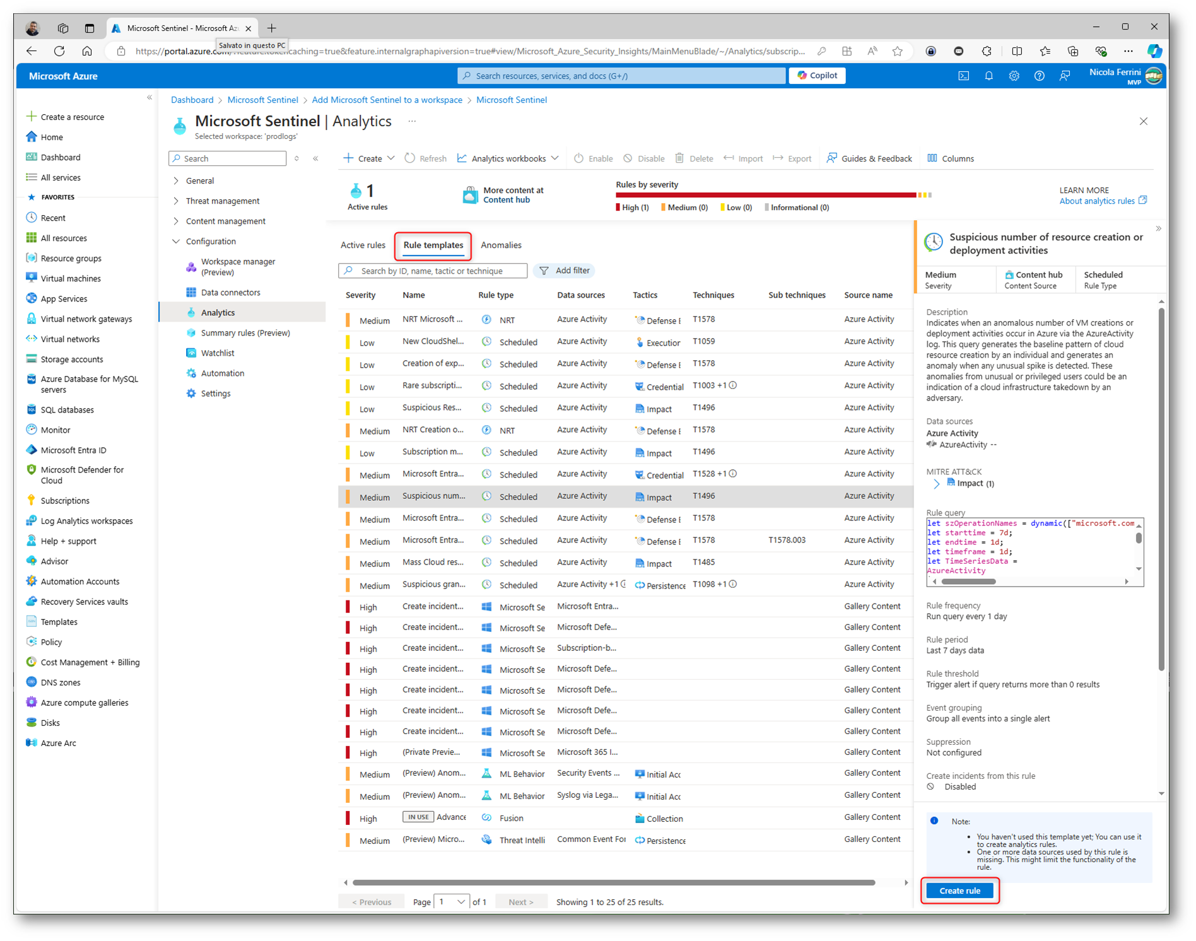Open Data connectors in Configuration
The image size is (1196, 941).
point(230,292)
